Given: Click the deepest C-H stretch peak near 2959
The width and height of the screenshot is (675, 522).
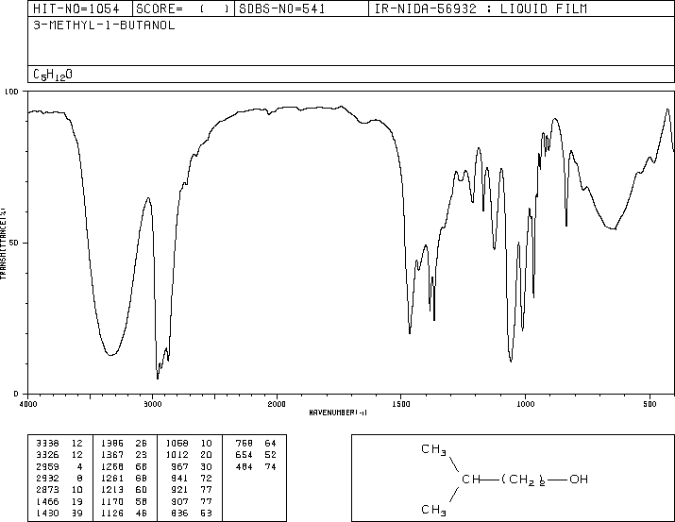Looking at the screenshot, I should 157,378.
